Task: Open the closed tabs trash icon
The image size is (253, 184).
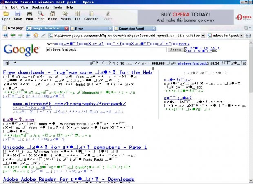Action: pos(246,28)
